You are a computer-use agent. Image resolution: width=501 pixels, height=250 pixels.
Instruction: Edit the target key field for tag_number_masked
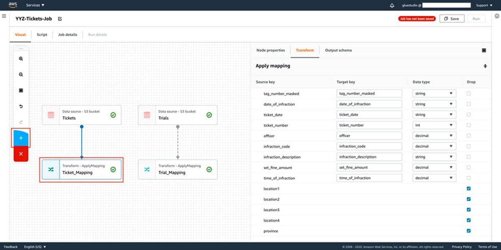[369, 93]
